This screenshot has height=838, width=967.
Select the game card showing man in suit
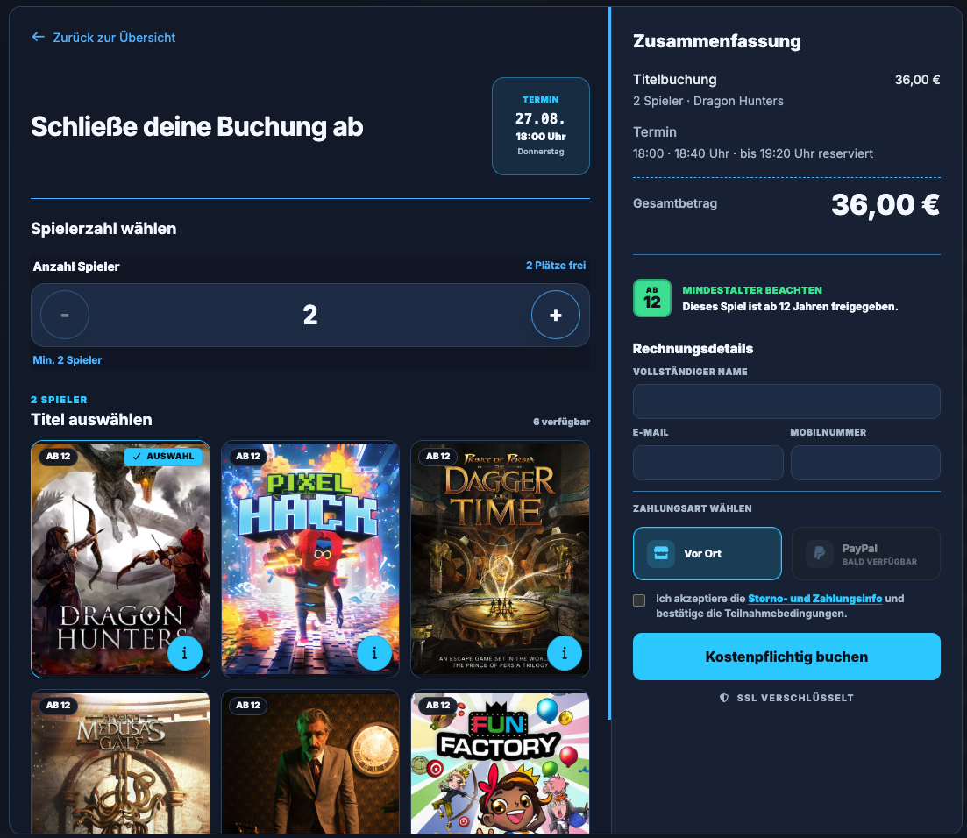pyautogui.click(x=310, y=762)
